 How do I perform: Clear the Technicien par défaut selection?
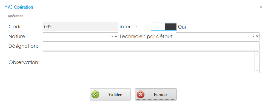[x=257, y=37]
